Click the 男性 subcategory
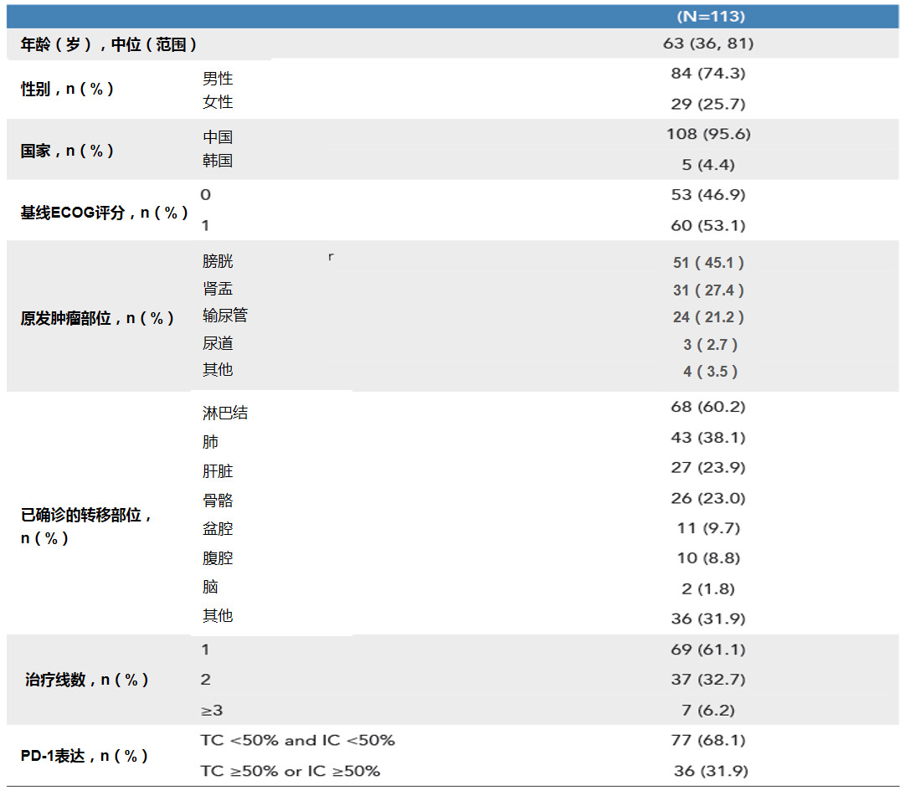Screen dimensions: 910x791 tap(218, 79)
